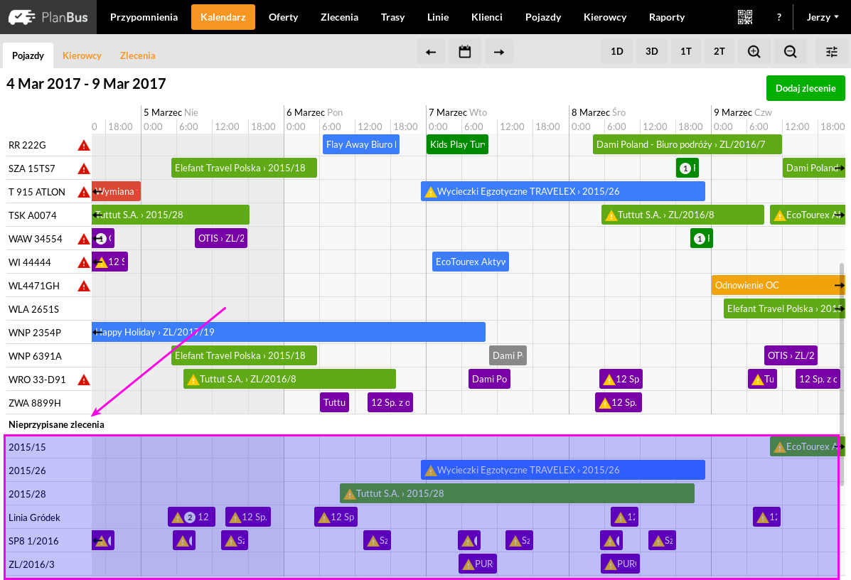Screen dimensions: 851x580
Task: Open Pojazdy in the top navigation bar
Action: pos(543,17)
